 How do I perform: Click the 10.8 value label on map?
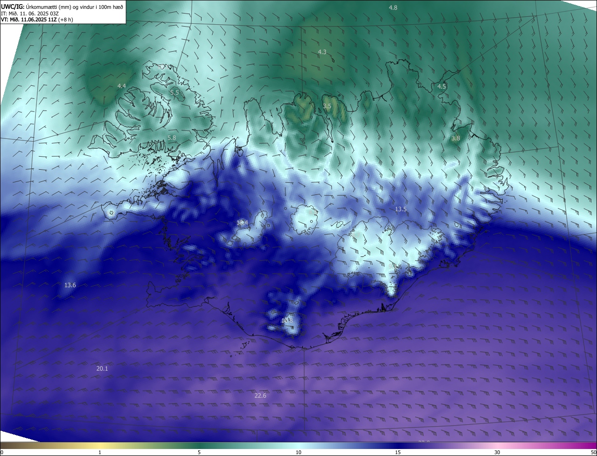[x=287, y=320]
